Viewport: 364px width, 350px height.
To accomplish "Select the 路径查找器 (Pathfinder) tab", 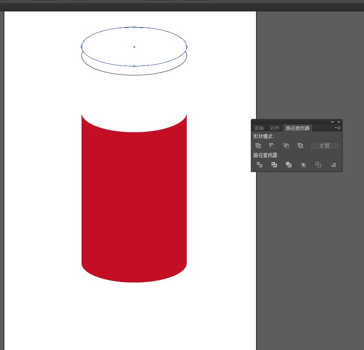I will click(x=297, y=128).
